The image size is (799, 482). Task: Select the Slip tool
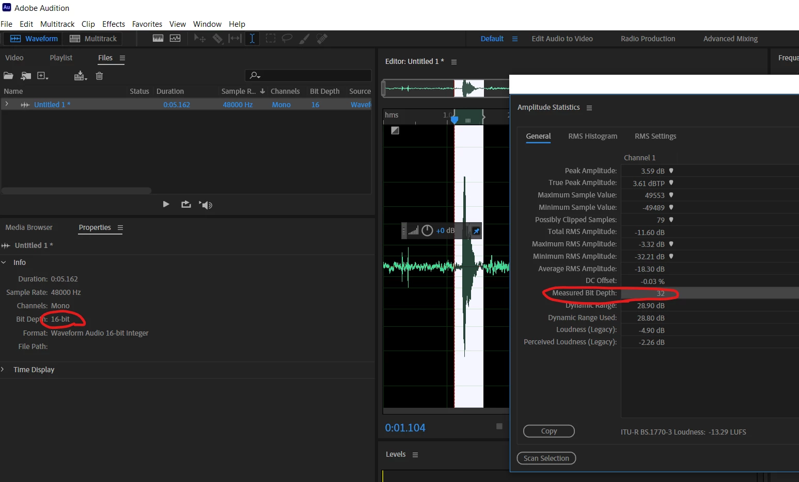(x=235, y=39)
